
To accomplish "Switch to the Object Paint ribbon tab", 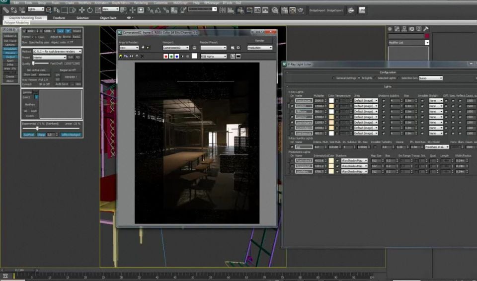I will (x=108, y=18).
